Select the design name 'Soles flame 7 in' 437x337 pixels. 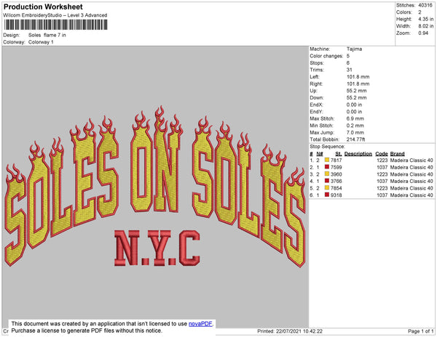[47, 35]
